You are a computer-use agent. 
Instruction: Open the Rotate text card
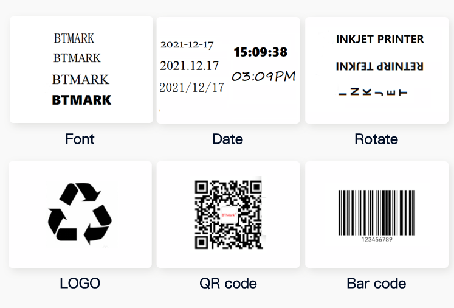[x=377, y=70]
